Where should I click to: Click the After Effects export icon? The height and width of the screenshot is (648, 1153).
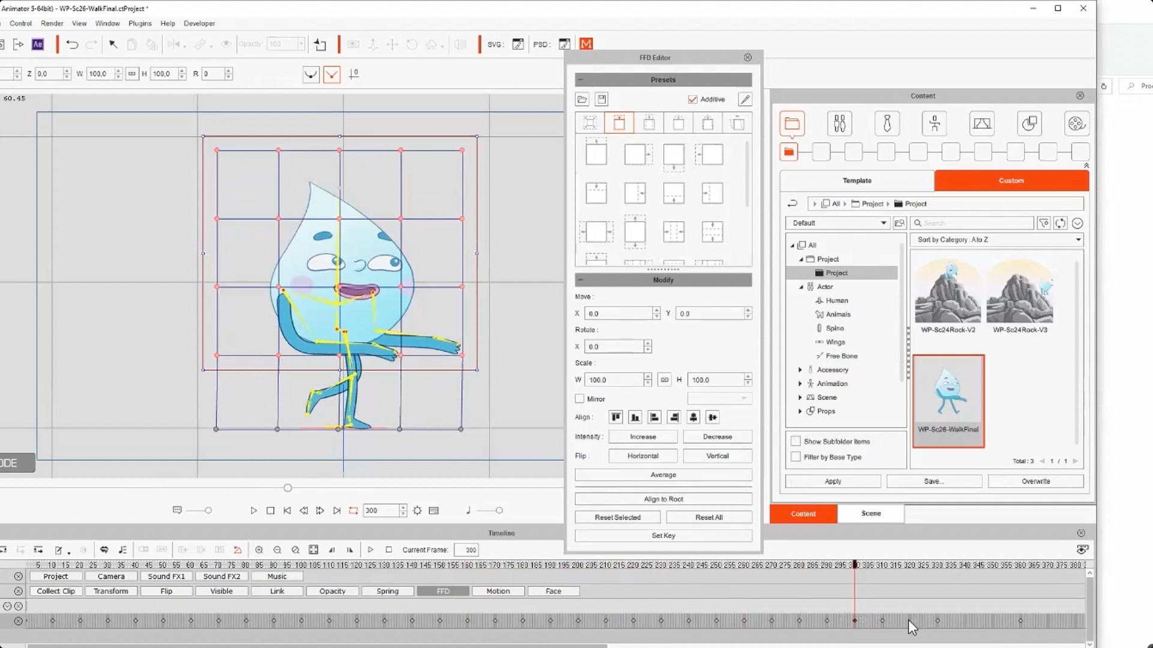(38, 44)
